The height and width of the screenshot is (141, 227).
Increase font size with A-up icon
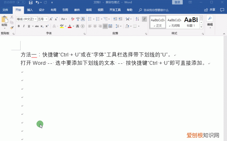coord(51,19)
